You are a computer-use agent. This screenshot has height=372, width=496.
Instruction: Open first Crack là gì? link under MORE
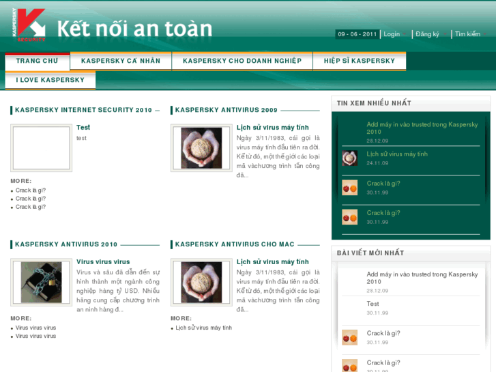pyautogui.click(x=31, y=190)
